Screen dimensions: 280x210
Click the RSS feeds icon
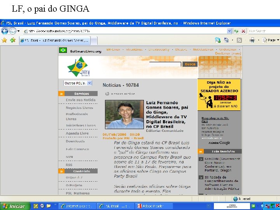pyautogui.click(x=239, y=40)
